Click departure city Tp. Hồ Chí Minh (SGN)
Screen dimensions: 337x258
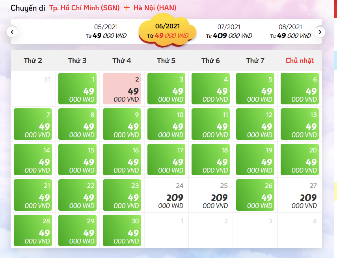point(84,8)
